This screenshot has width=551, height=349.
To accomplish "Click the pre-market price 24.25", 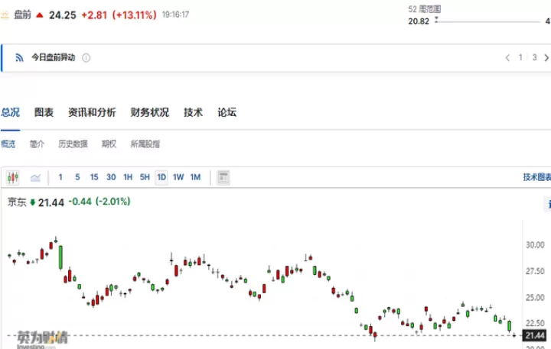I will coord(63,15).
